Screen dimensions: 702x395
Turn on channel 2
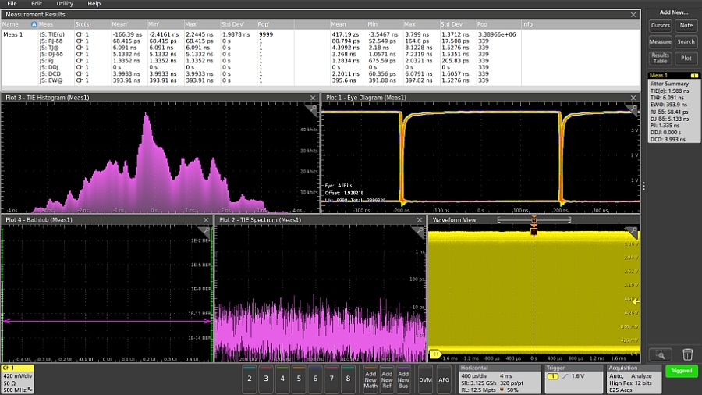(250, 379)
